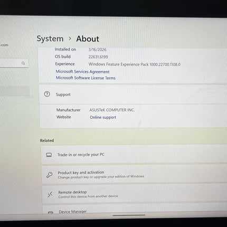
Task: Click the breadcrumb chevron after System
Action: 70,39
